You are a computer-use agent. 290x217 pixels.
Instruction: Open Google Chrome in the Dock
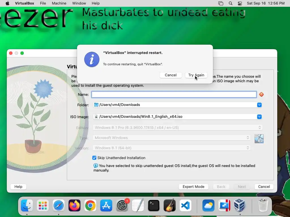pos(90,205)
